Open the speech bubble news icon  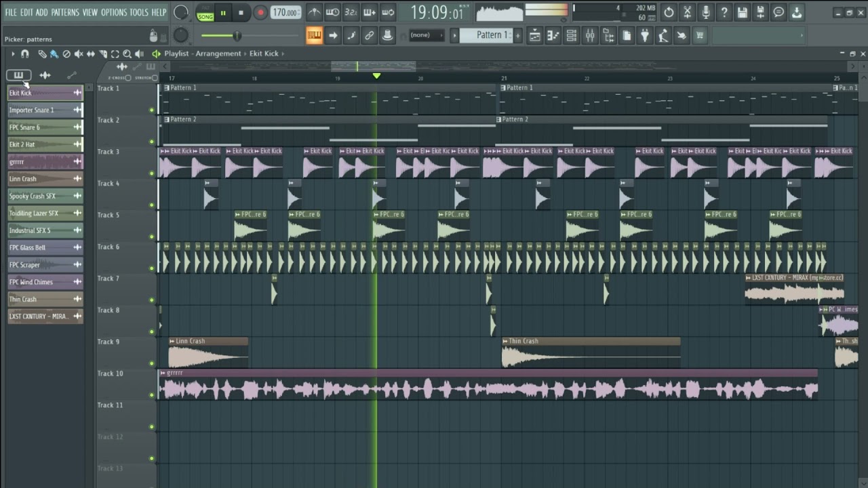[778, 12]
